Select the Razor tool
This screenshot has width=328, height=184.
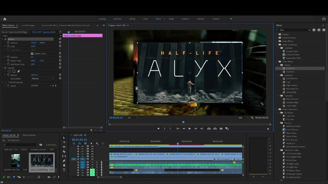click(x=64, y=152)
